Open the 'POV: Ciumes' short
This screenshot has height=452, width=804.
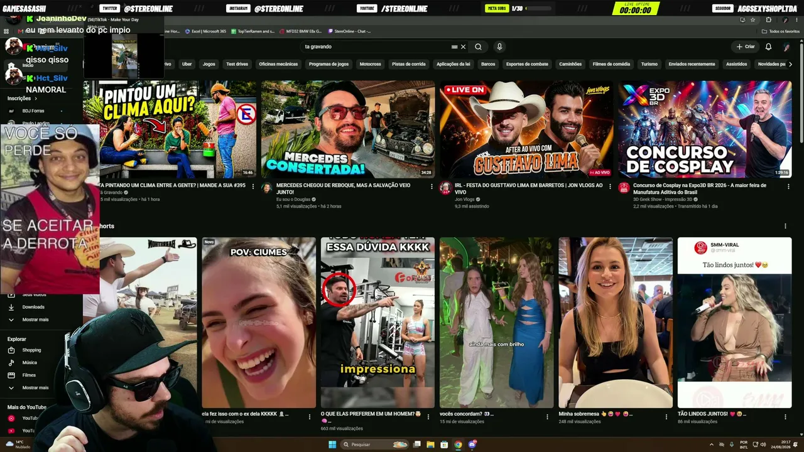(x=259, y=323)
